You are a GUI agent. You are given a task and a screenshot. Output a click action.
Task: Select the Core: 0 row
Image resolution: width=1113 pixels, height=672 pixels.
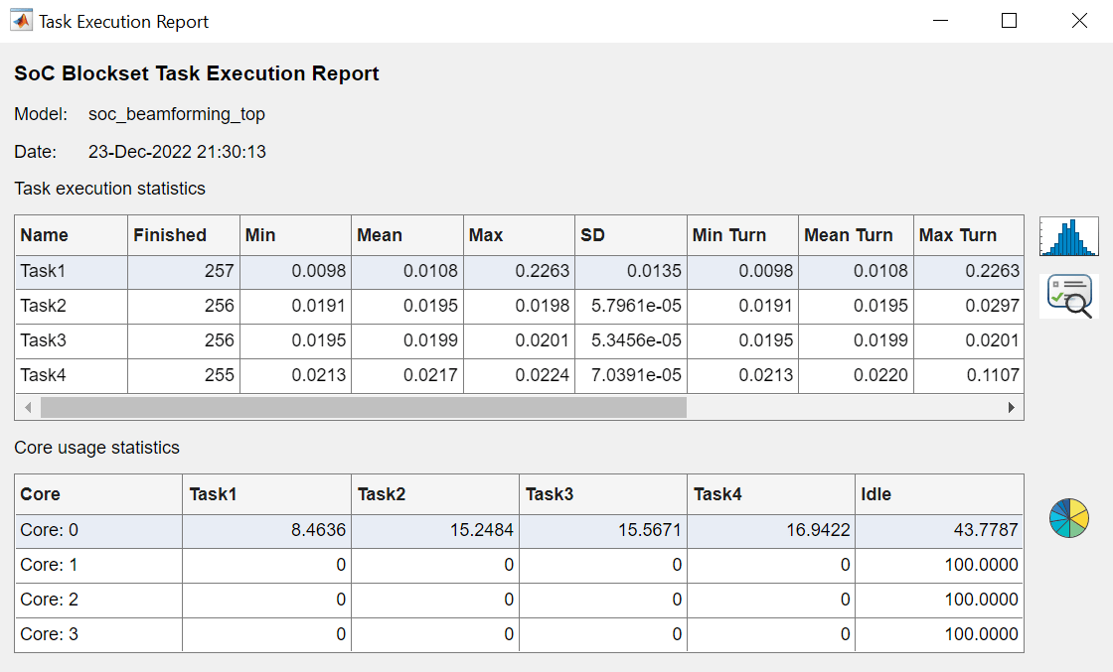click(97, 530)
